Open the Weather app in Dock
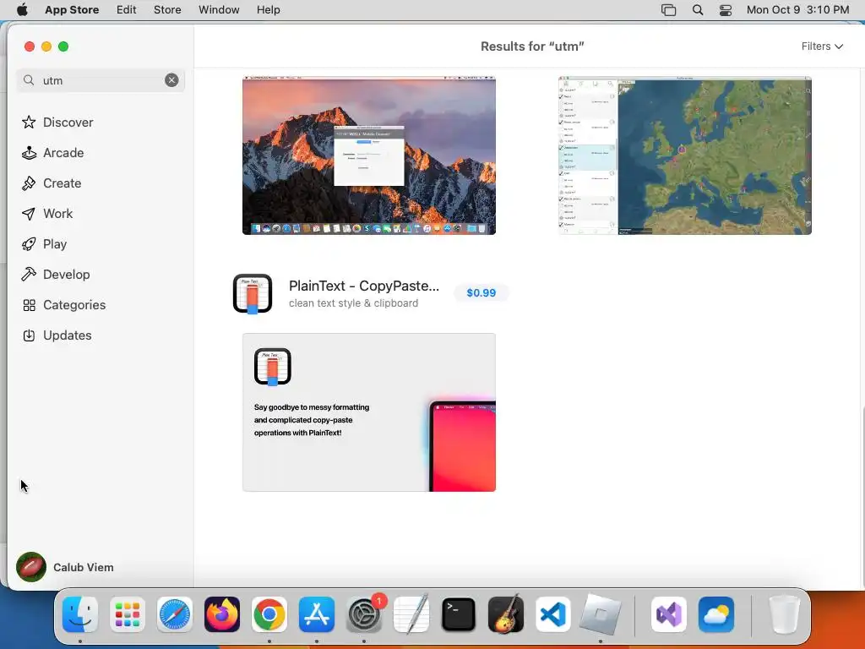865x649 pixels. click(716, 614)
